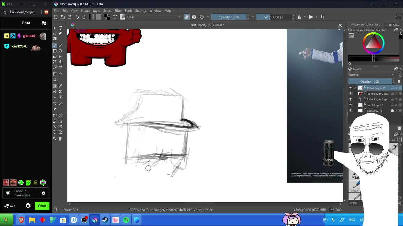The width and height of the screenshot is (403, 226).
Task: Close the Not Saved document tab
Action: click(x=340, y=25)
